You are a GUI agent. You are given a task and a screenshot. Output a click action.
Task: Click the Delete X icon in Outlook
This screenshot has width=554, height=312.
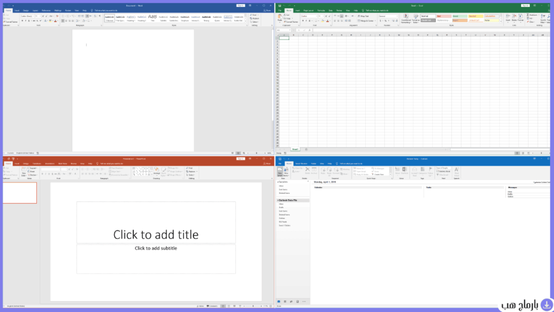tap(307, 171)
